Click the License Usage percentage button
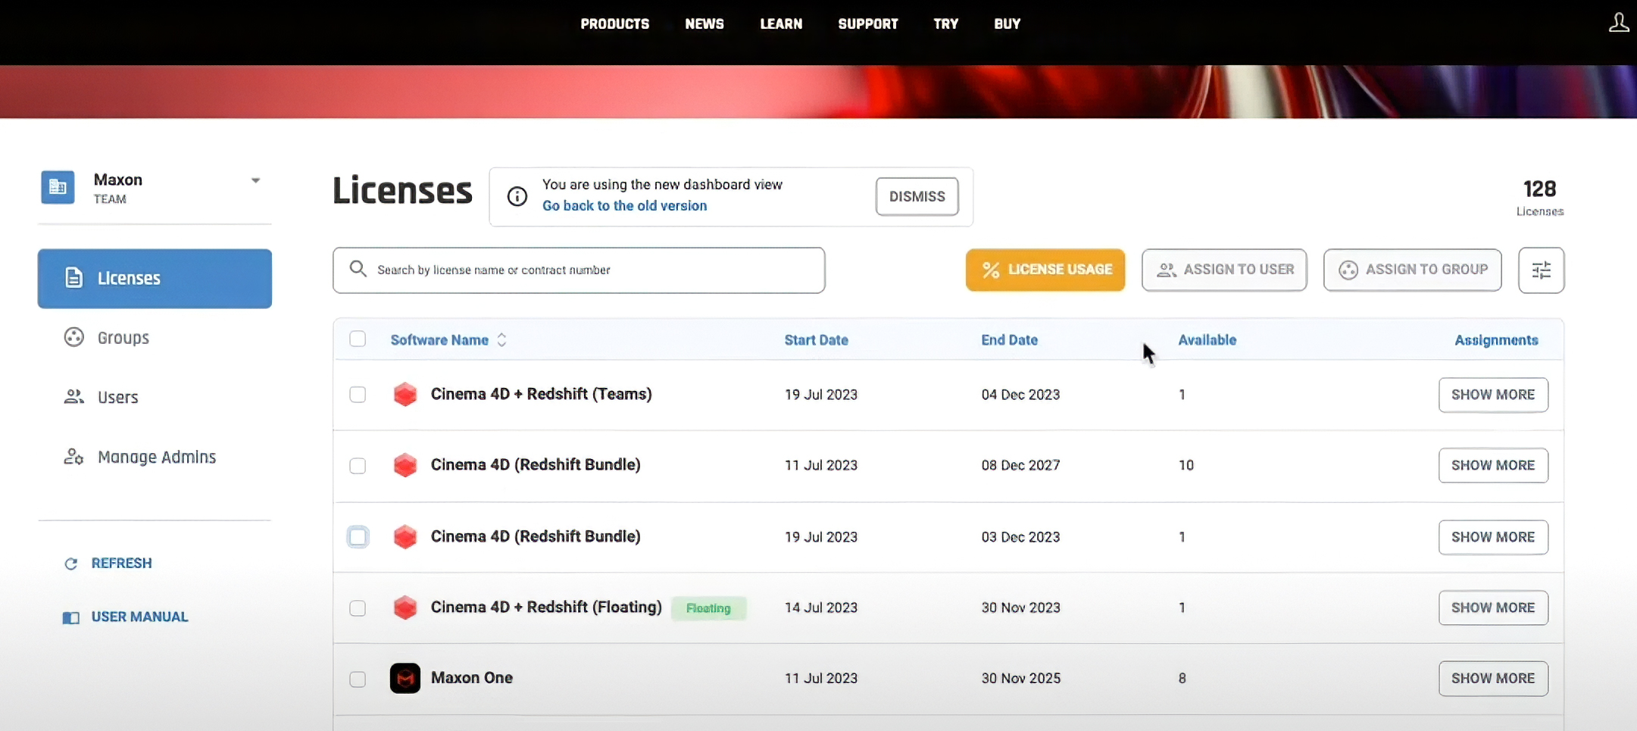This screenshot has height=731, width=1637. (1045, 270)
